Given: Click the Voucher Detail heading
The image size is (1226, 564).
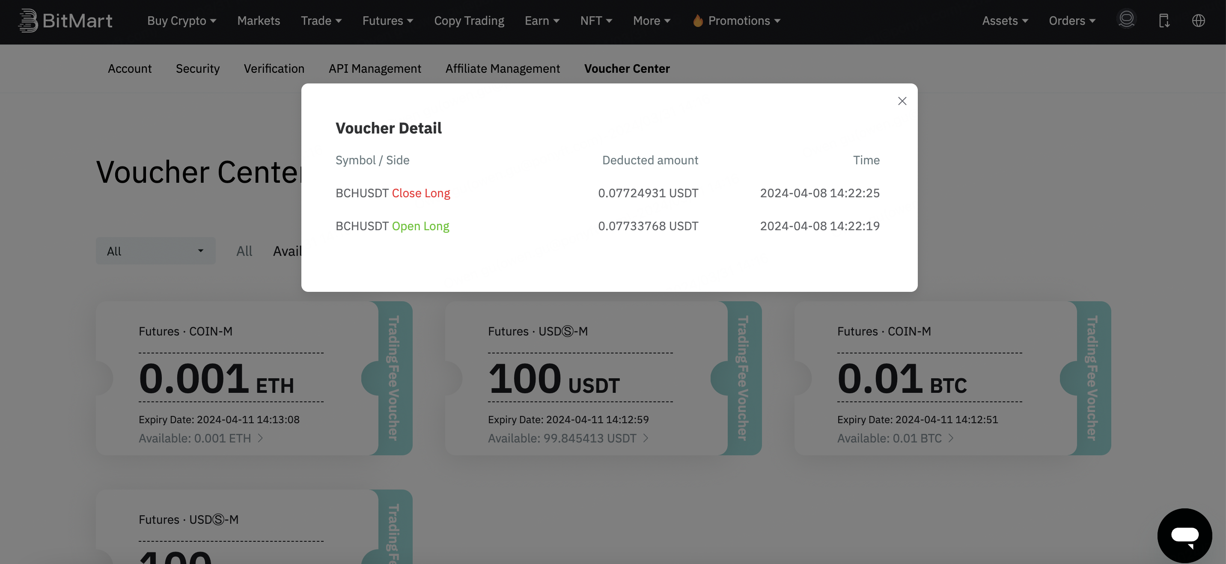Looking at the screenshot, I should click(x=388, y=128).
